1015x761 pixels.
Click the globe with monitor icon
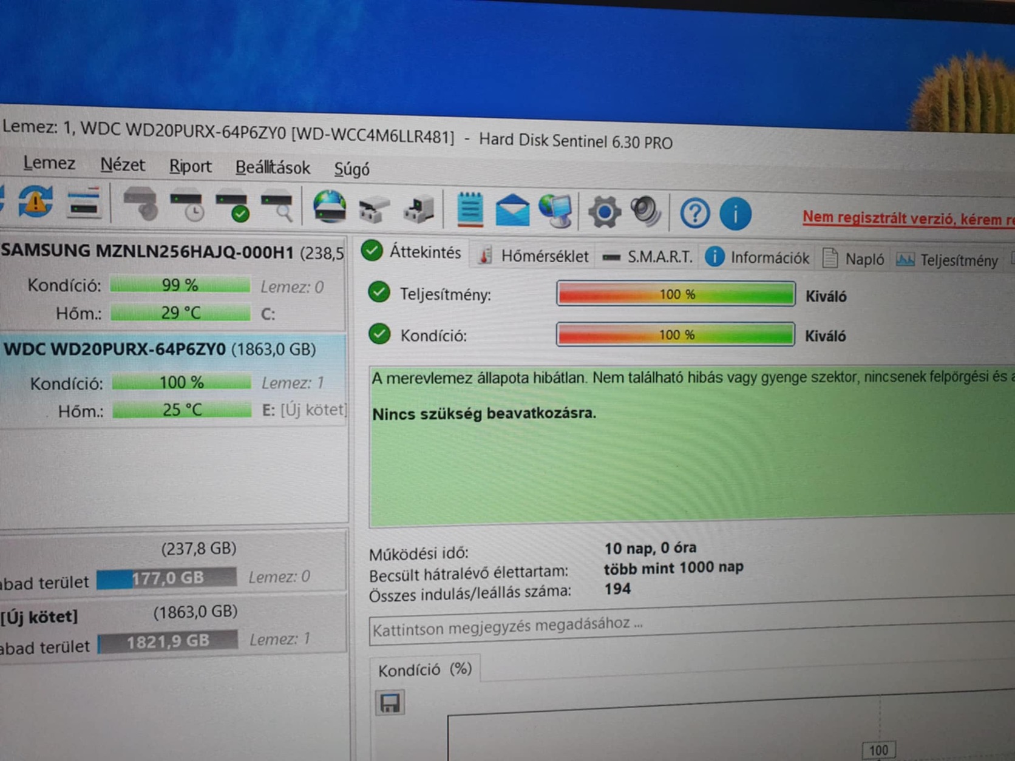tap(555, 211)
